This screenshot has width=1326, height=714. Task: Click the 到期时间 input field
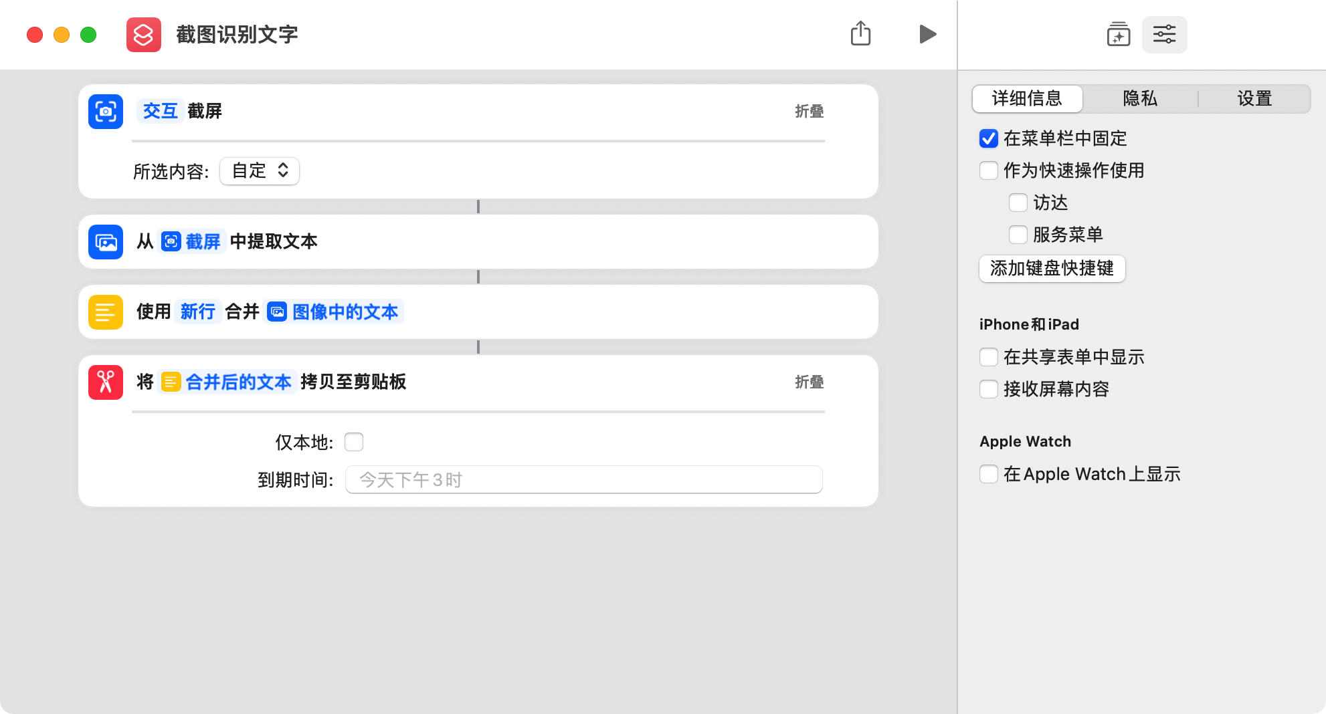click(x=583, y=479)
